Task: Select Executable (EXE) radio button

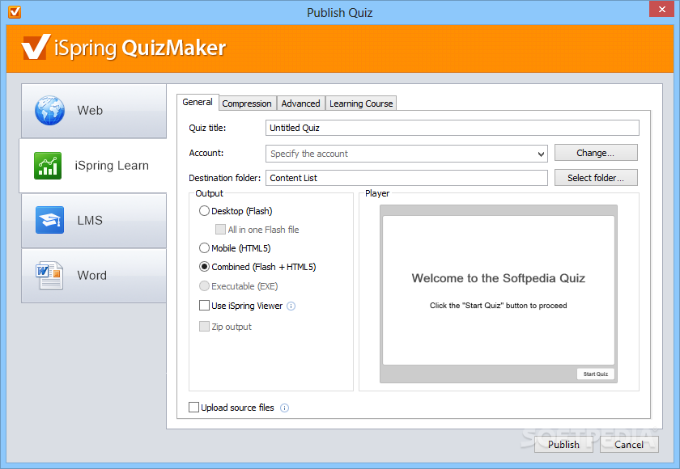Action: [204, 286]
